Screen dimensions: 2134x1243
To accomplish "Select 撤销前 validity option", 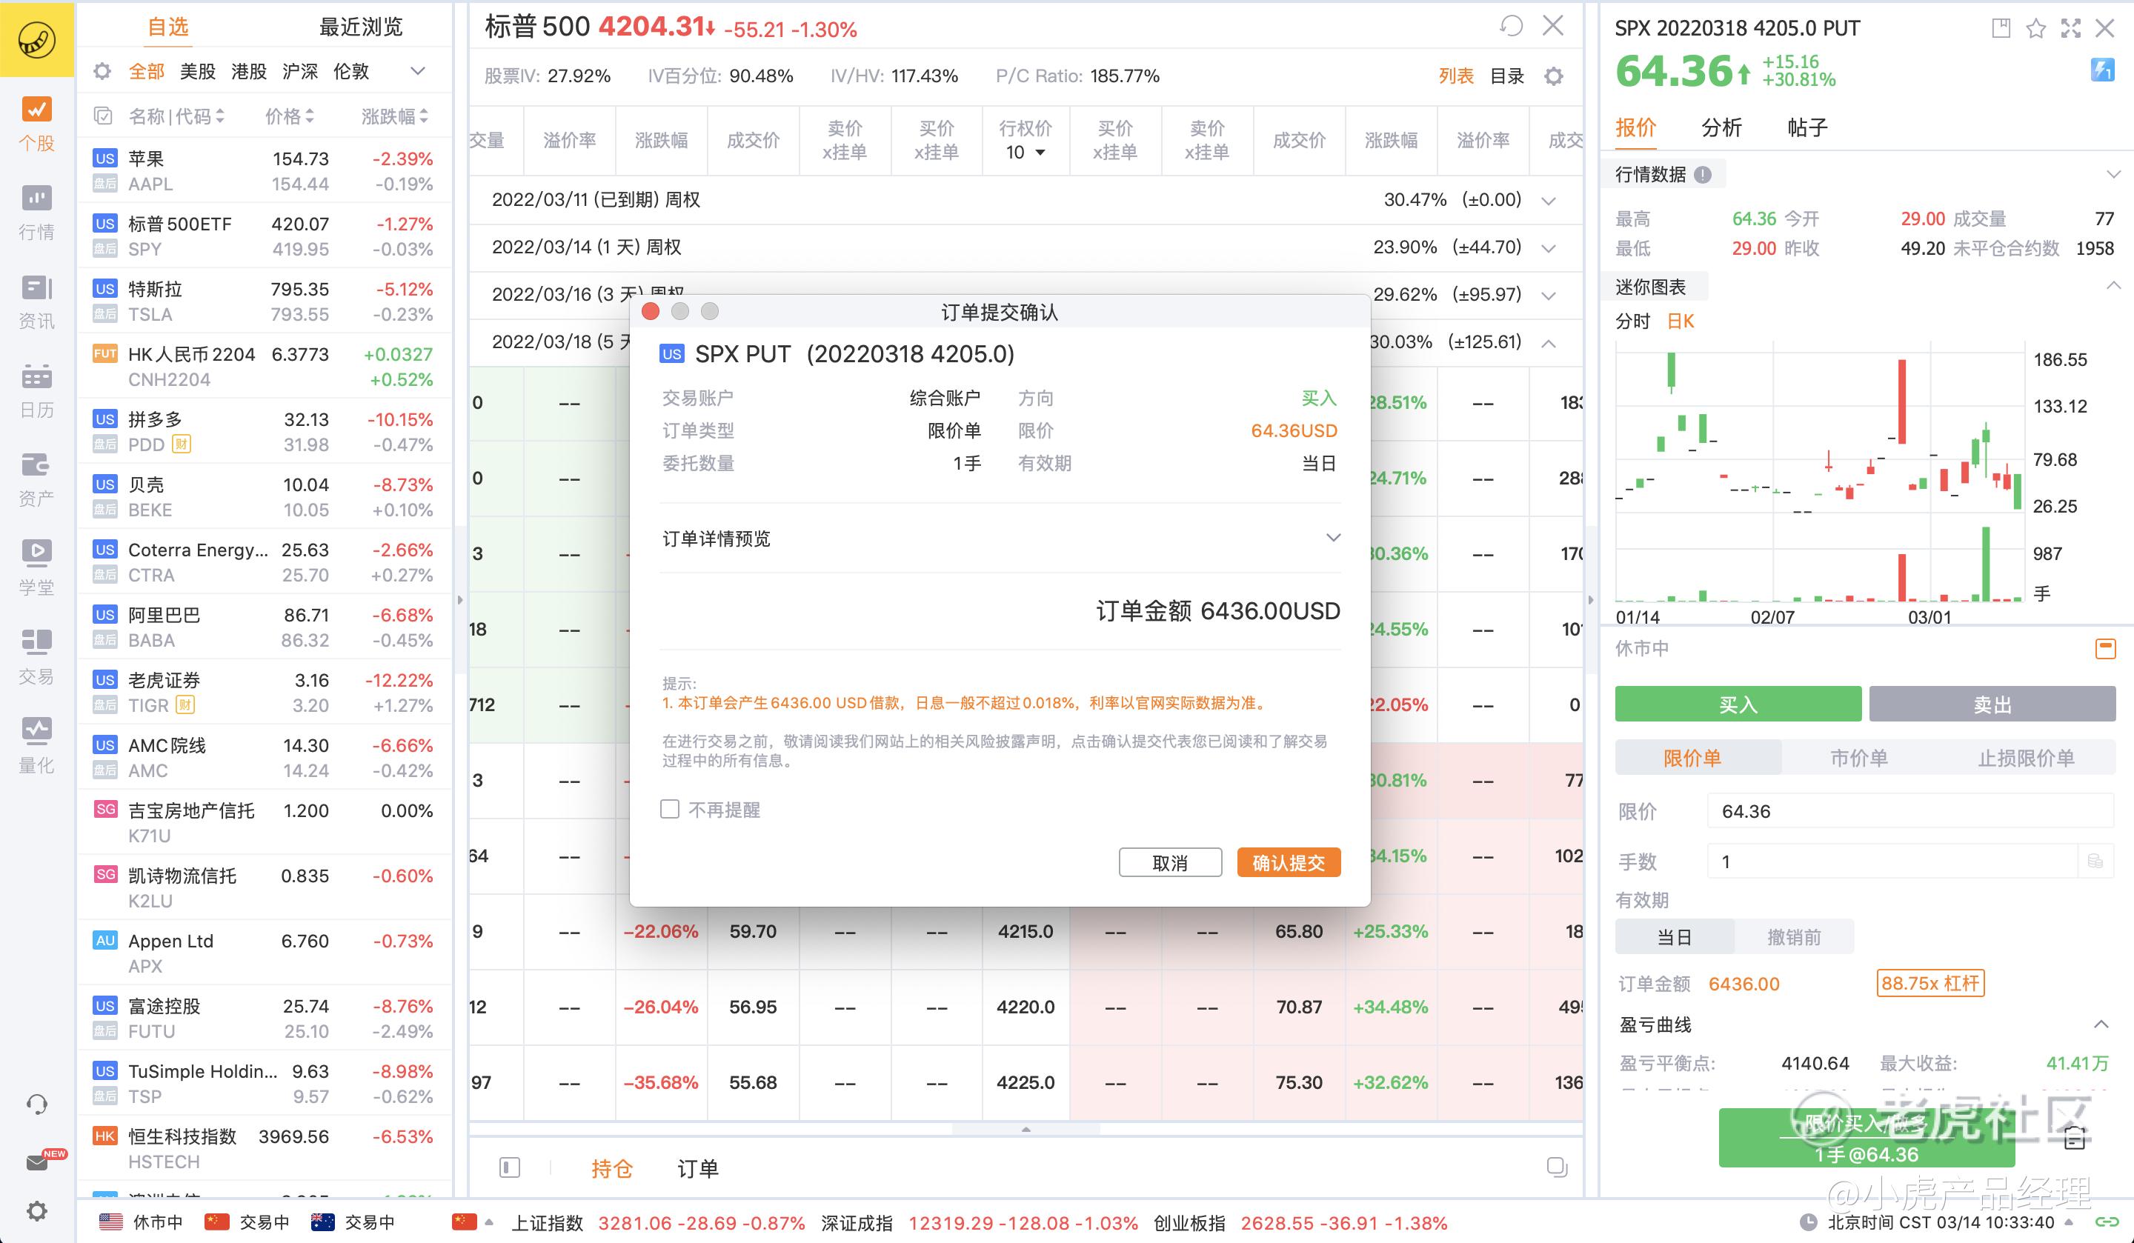I will 1794,936.
